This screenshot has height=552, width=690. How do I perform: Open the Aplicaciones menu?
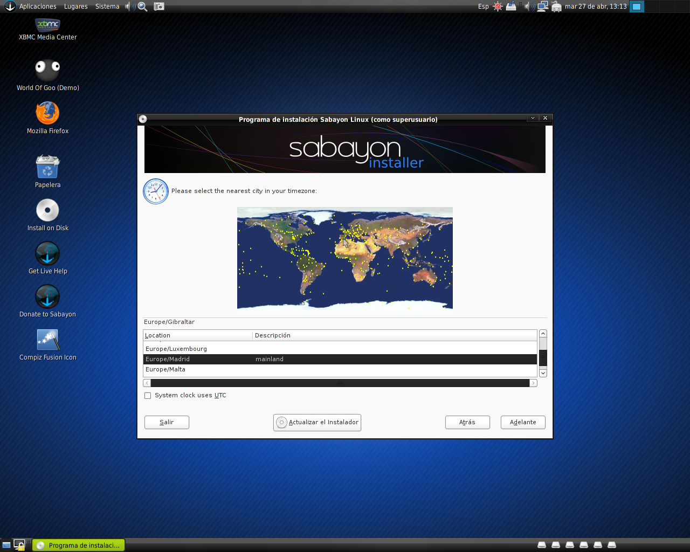tap(38, 6)
